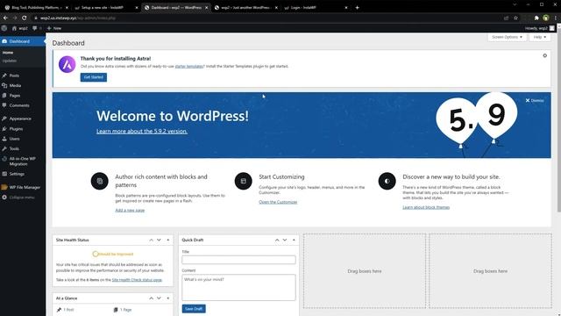Move At a Glance box down
The width and height of the screenshot is (561, 316).
click(x=159, y=298)
